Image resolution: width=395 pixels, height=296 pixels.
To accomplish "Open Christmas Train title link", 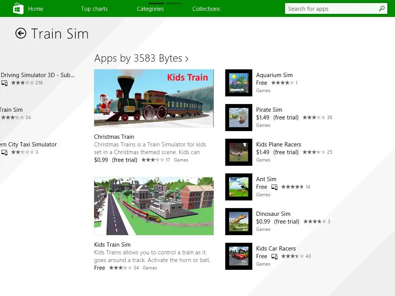I will click(x=114, y=137).
